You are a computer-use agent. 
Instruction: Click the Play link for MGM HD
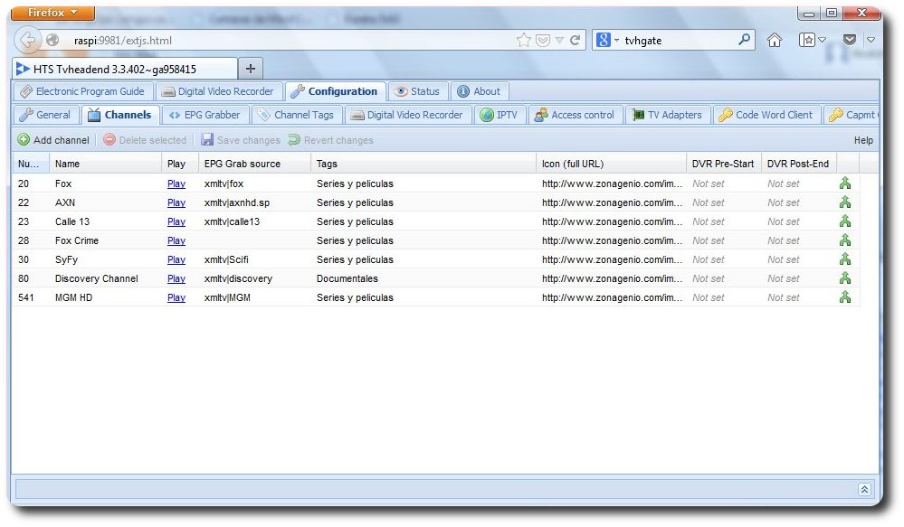(176, 297)
